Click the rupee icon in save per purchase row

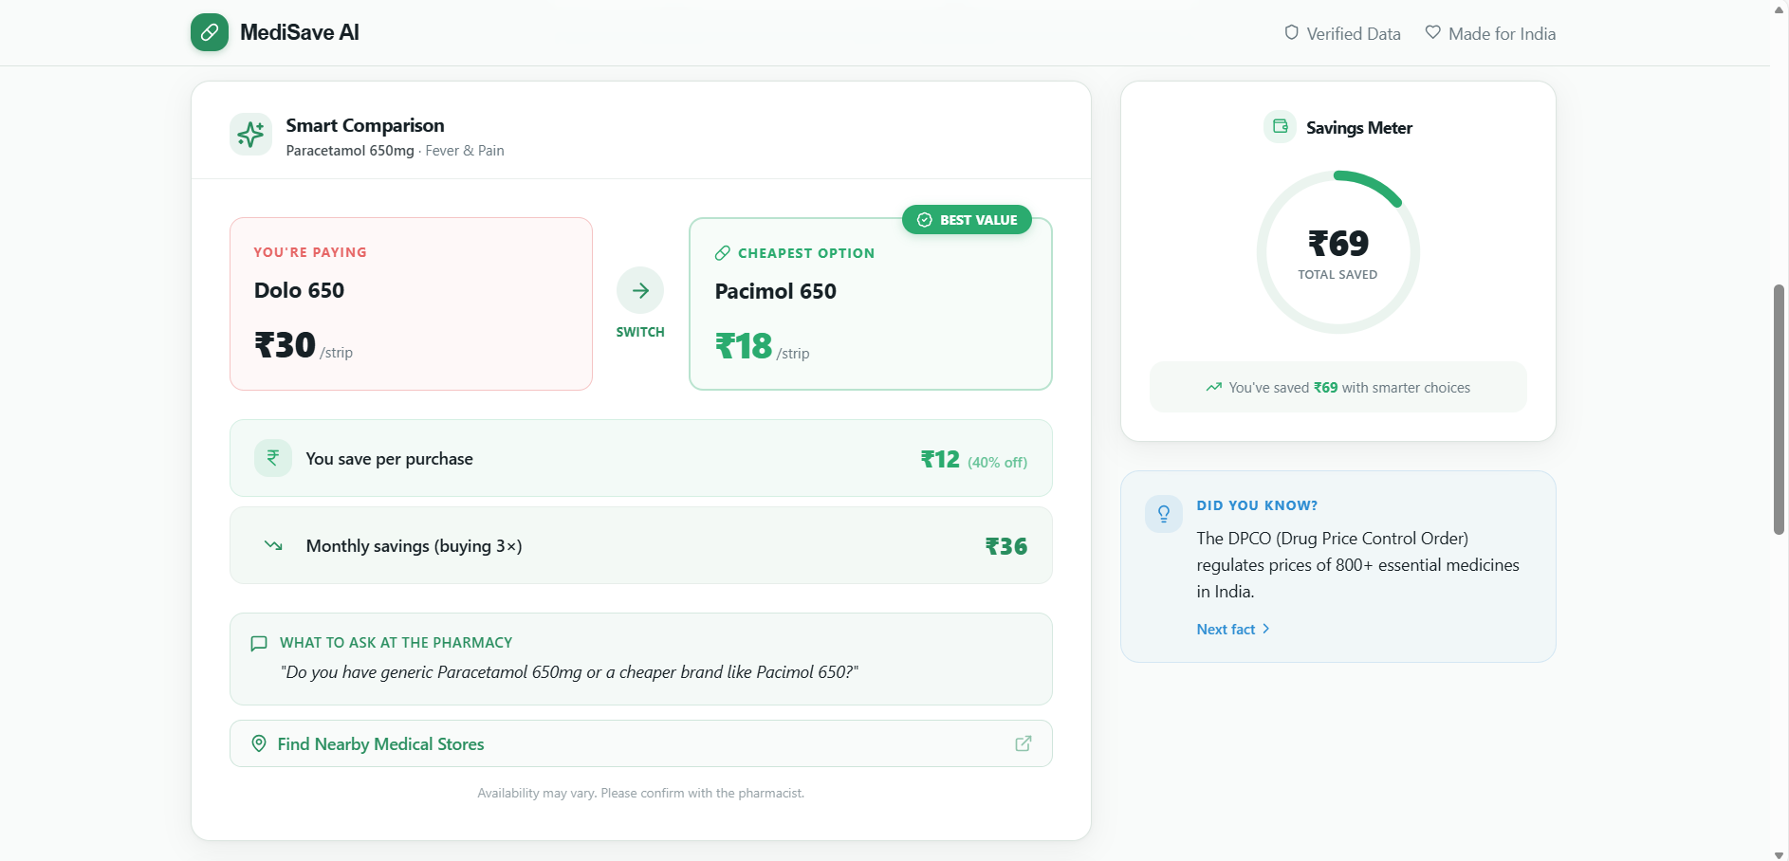pyautogui.click(x=273, y=458)
